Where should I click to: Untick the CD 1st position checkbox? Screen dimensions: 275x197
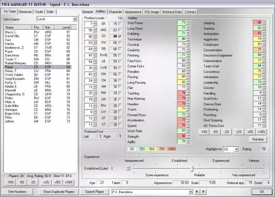pos(120,36)
